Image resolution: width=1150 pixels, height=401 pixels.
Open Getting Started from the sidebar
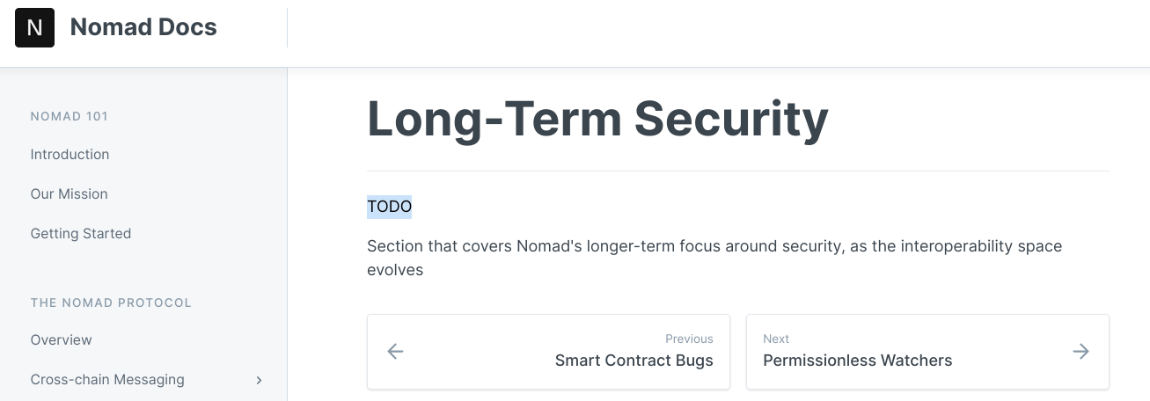pos(80,233)
